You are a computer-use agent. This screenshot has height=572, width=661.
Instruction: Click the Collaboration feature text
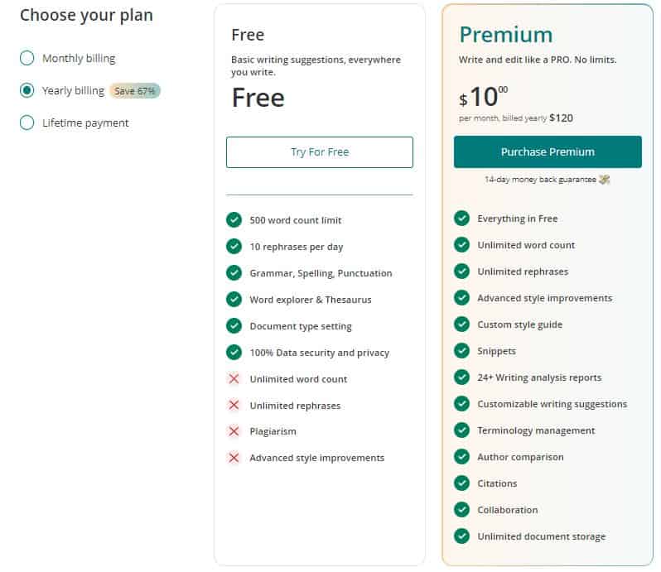[508, 510]
